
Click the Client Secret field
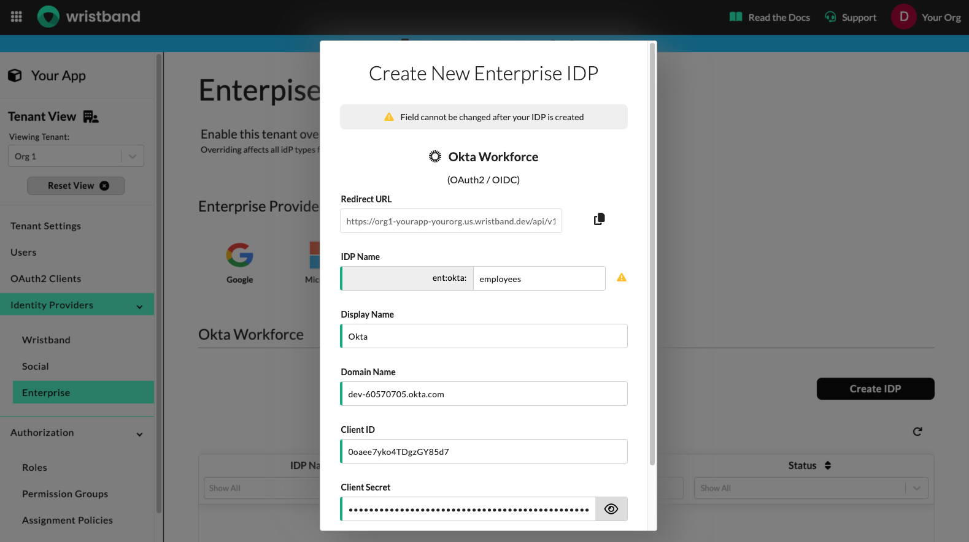click(x=468, y=509)
